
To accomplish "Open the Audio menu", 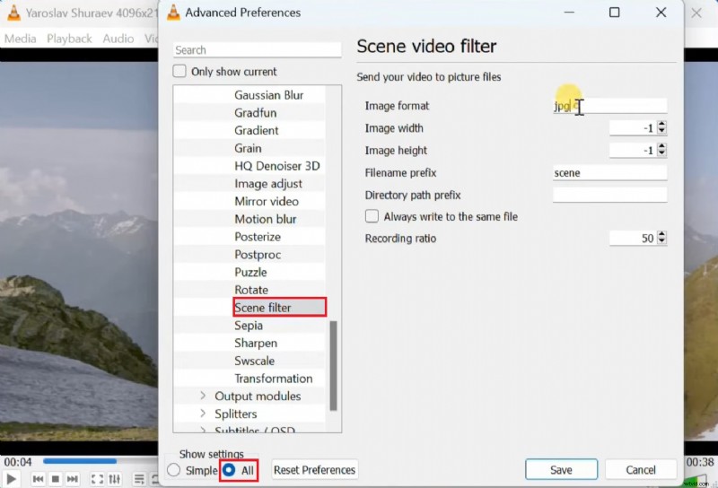I will pos(118,39).
